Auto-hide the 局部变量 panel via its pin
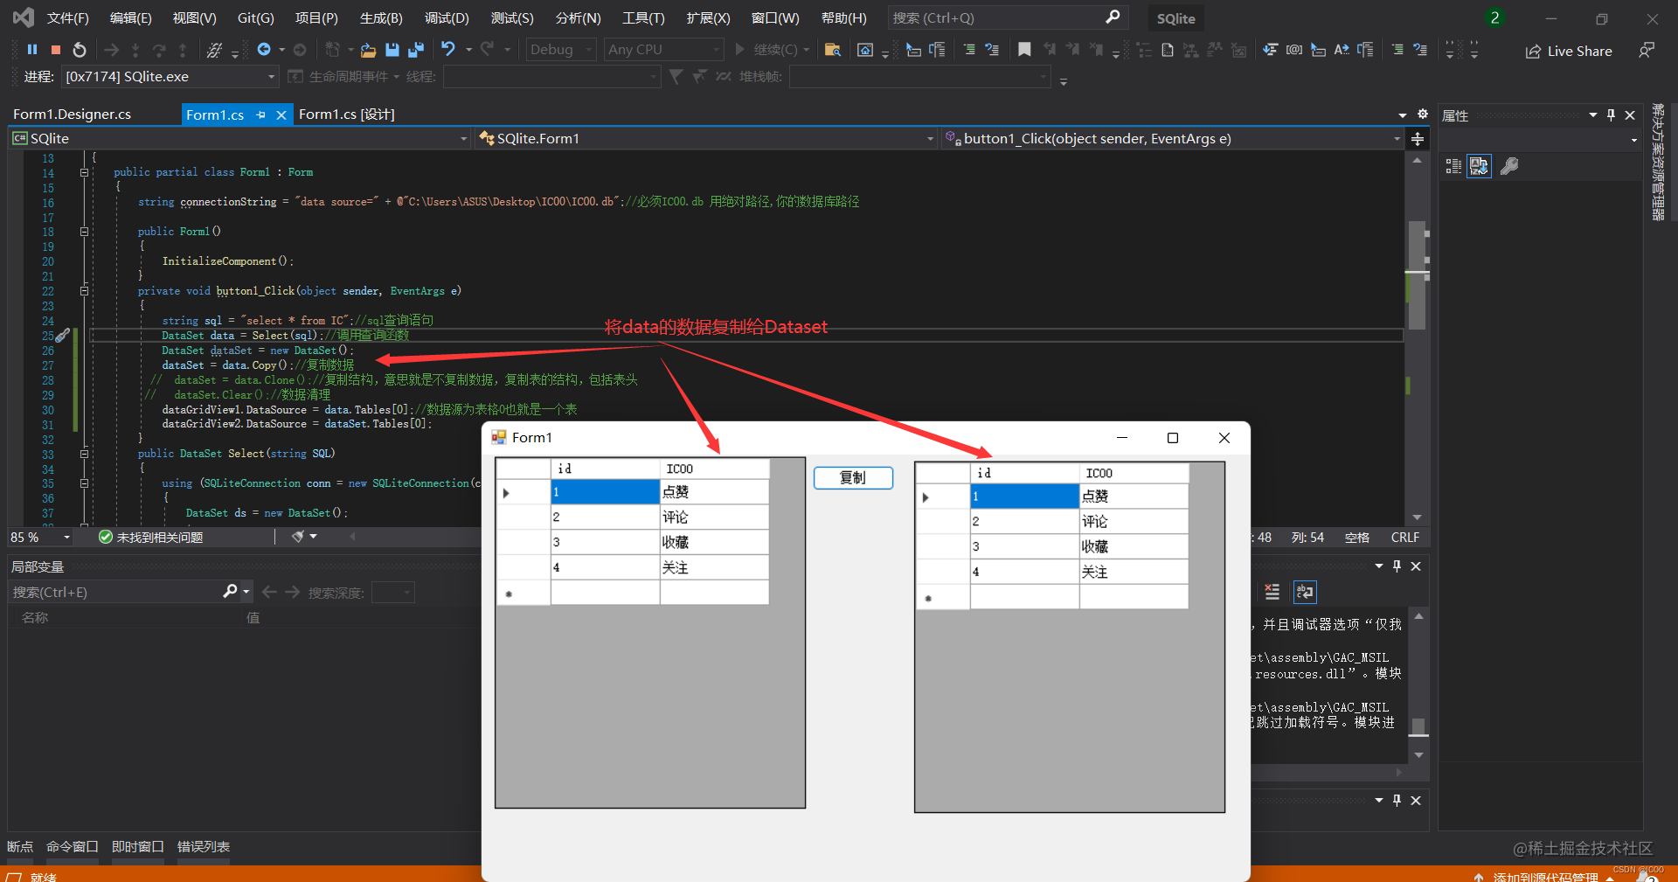Viewport: 1678px width, 882px height. [x=1397, y=566]
